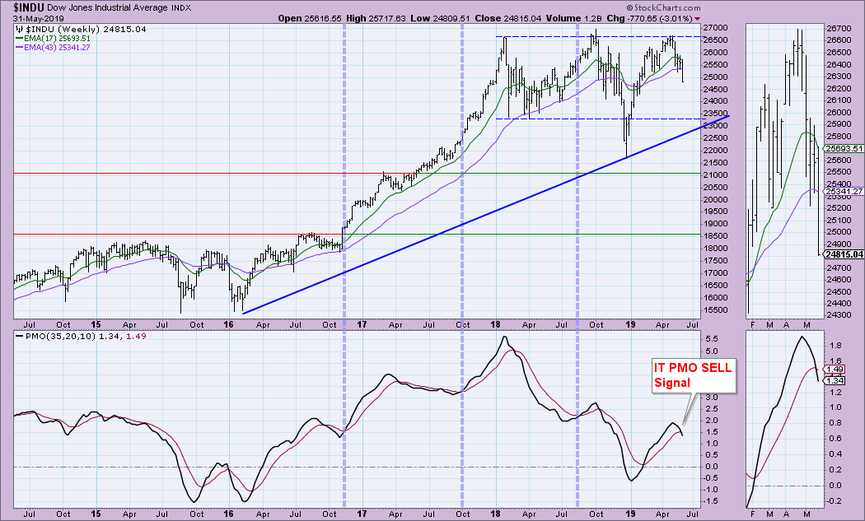Image resolution: width=865 pixels, height=521 pixels.
Task: Select the Low value 24809.51 in the header
Action: tap(451, 18)
